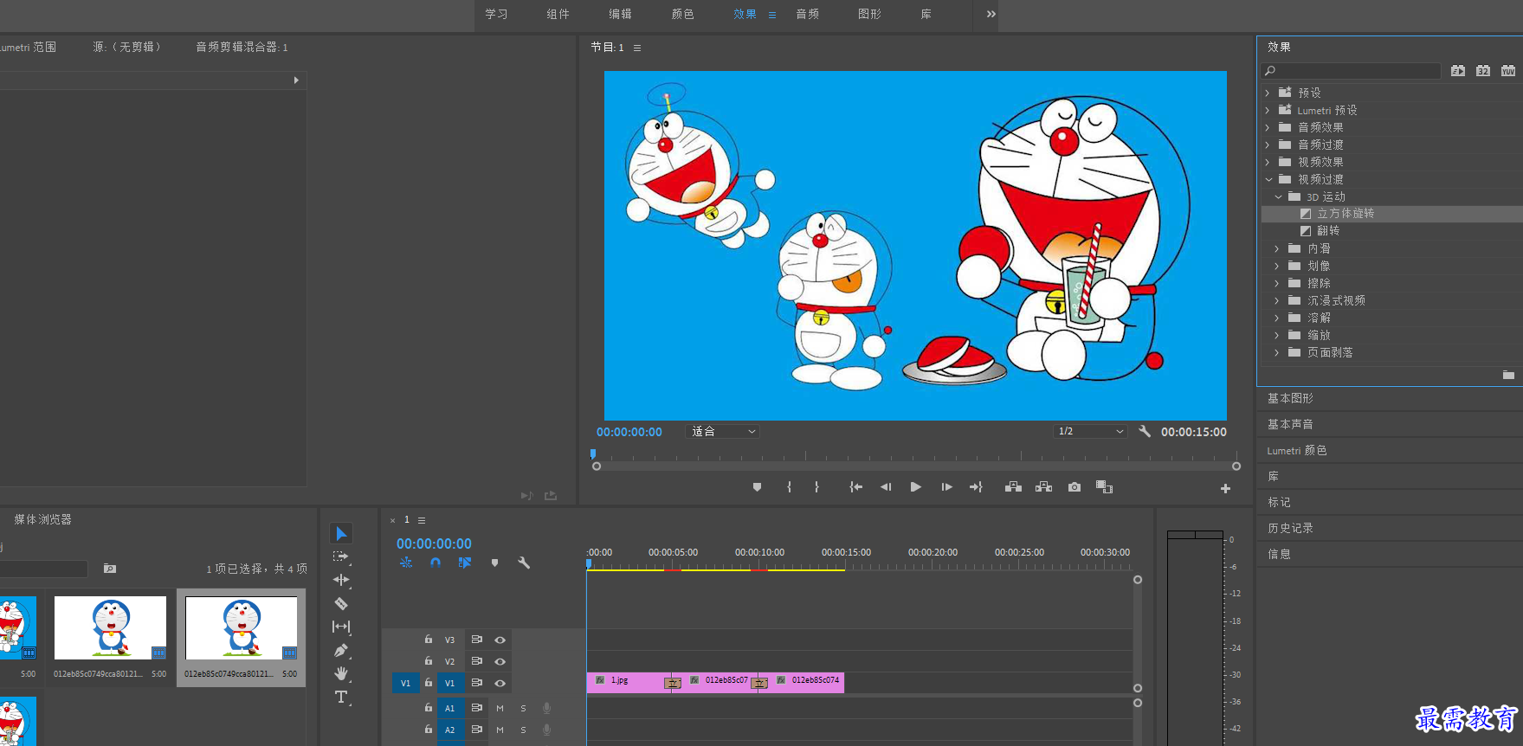Switch to 音频 workspace

[807, 14]
